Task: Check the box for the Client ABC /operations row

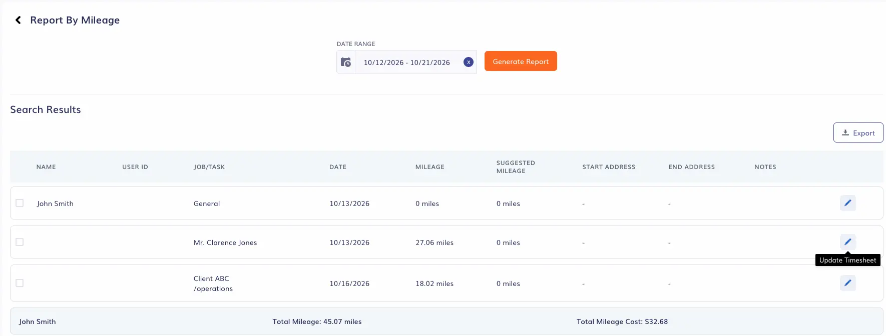Action: [x=20, y=283]
